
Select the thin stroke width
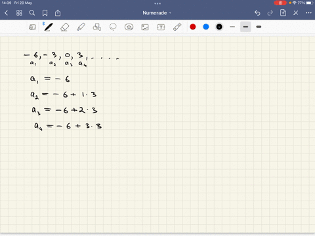click(232, 27)
